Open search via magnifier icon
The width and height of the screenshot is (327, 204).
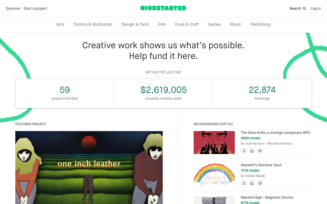coord(304,8)
